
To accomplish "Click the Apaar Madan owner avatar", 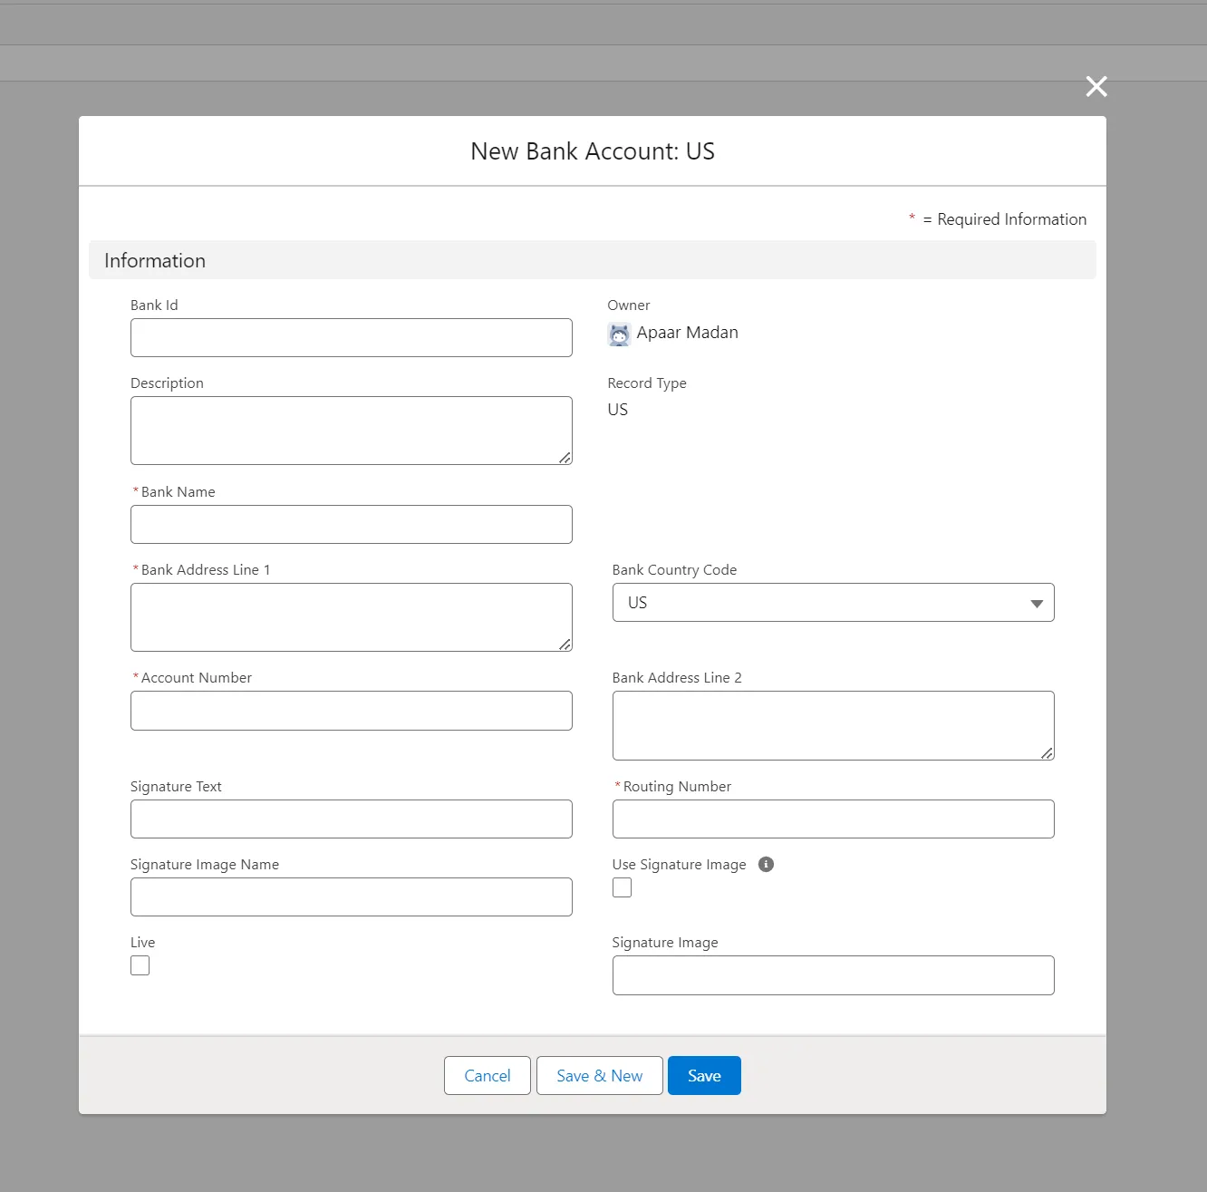I will pyautogui.click(x=619, y=334).
